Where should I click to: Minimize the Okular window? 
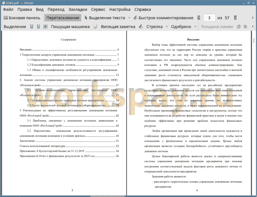pyautogui.click(x=244, y=3)
